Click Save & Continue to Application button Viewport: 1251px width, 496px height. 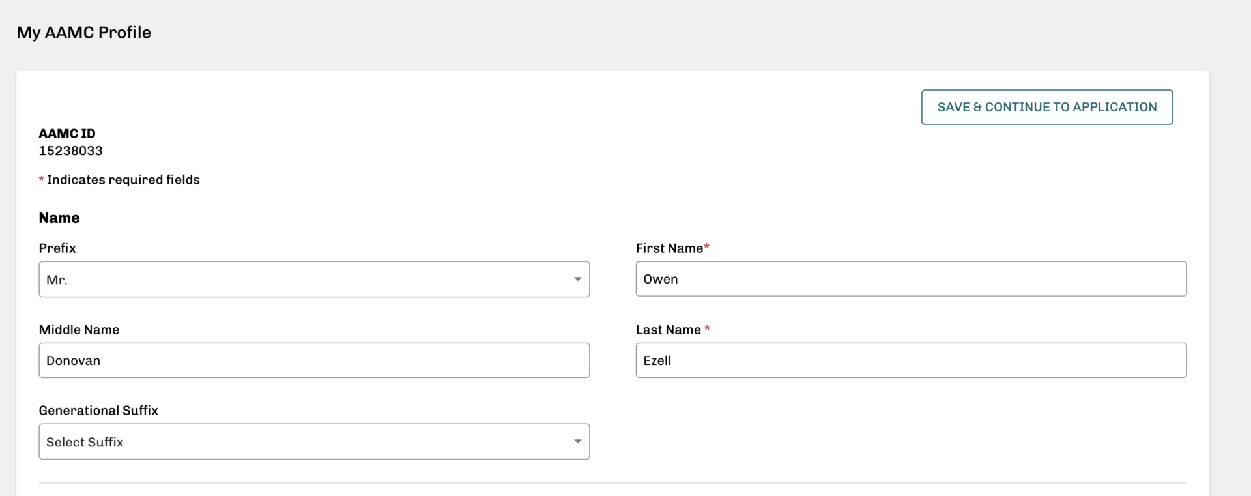1046,108
